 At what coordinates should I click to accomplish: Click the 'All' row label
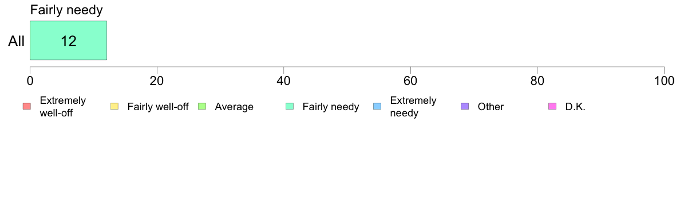pos(17,42)
